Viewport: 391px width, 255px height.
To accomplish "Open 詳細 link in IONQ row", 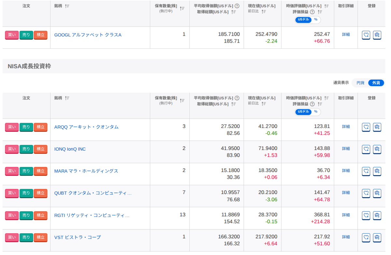I will point(346,148).
